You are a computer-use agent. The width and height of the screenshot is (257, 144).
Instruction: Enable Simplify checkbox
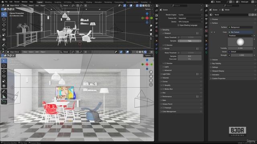[x=163, y=85]
